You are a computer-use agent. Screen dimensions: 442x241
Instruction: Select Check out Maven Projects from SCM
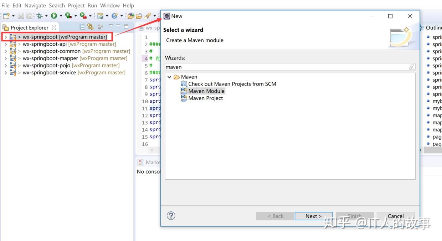(x=228, y=84)
